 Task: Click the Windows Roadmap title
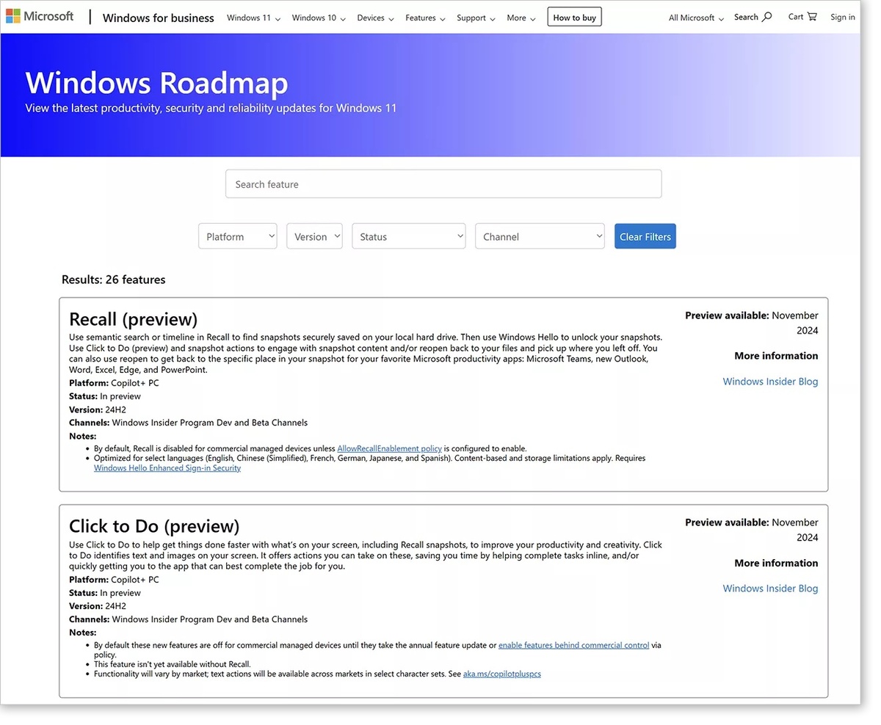(x=157, y=82)
